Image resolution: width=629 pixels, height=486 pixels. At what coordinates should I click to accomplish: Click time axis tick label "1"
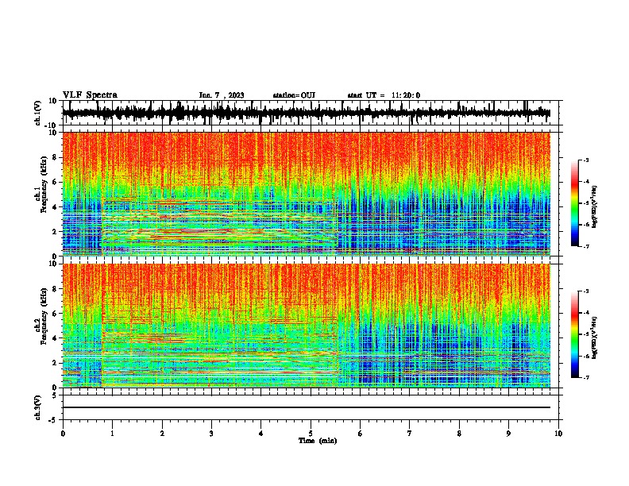coord(112,434)
